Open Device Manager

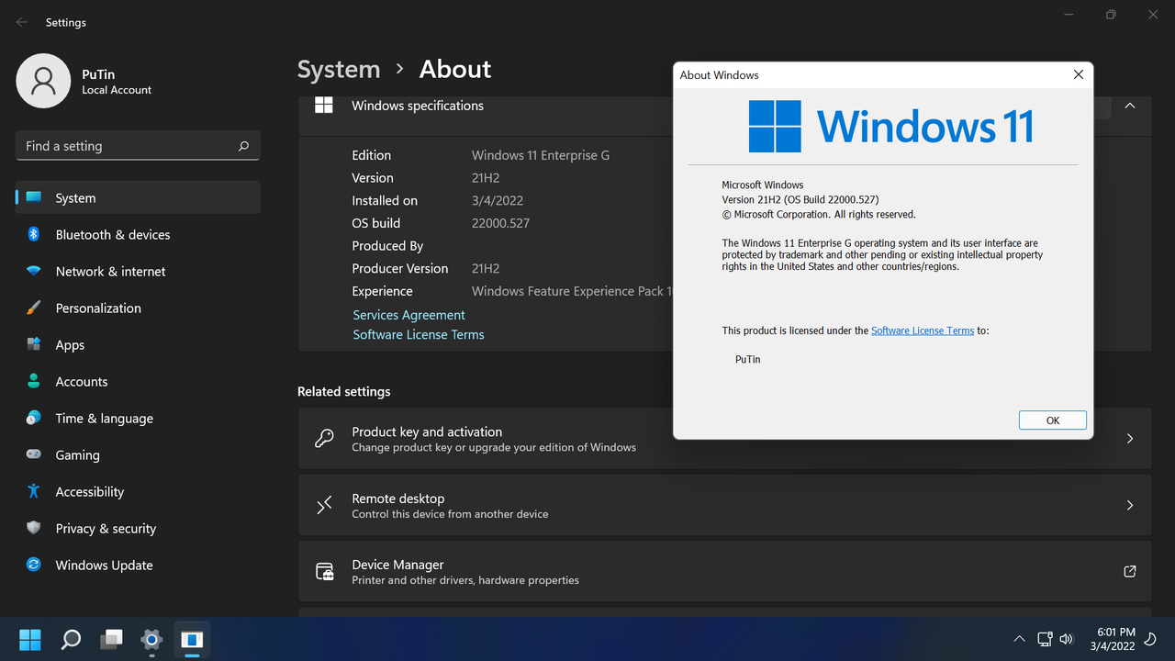725,571
